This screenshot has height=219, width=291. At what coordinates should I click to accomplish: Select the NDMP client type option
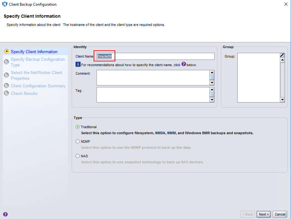(x=78, y=141)
